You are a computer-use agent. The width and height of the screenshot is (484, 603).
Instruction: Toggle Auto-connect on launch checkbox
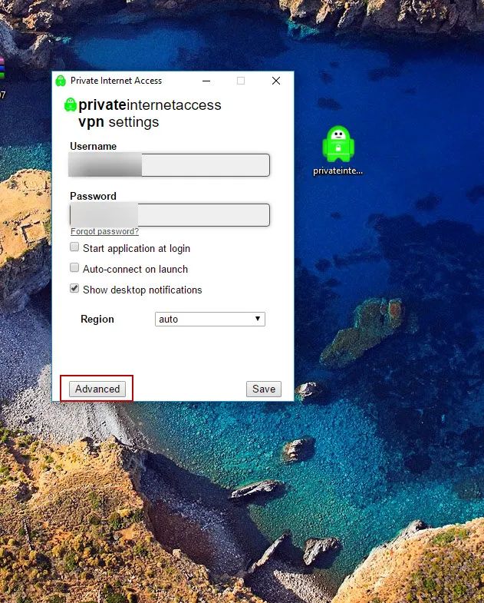click(74, 267)
